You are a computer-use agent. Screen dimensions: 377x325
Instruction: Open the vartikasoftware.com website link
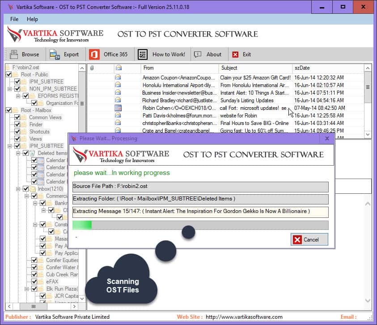(x=244, y=317)
